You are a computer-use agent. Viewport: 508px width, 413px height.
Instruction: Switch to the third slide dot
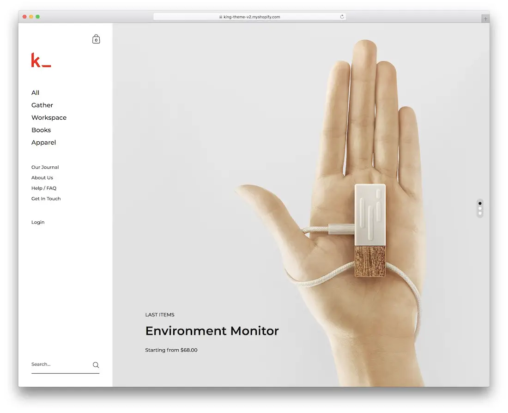point(480,213)
